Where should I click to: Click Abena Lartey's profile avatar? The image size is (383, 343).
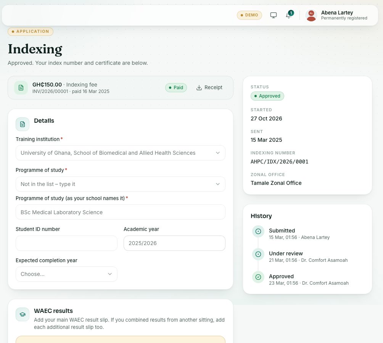pyautogui.click(x=311, y=15)
